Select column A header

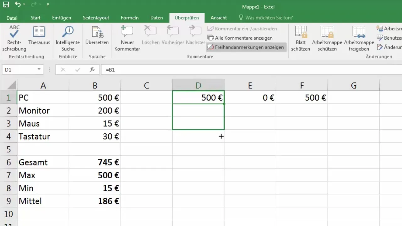point(43,85)
